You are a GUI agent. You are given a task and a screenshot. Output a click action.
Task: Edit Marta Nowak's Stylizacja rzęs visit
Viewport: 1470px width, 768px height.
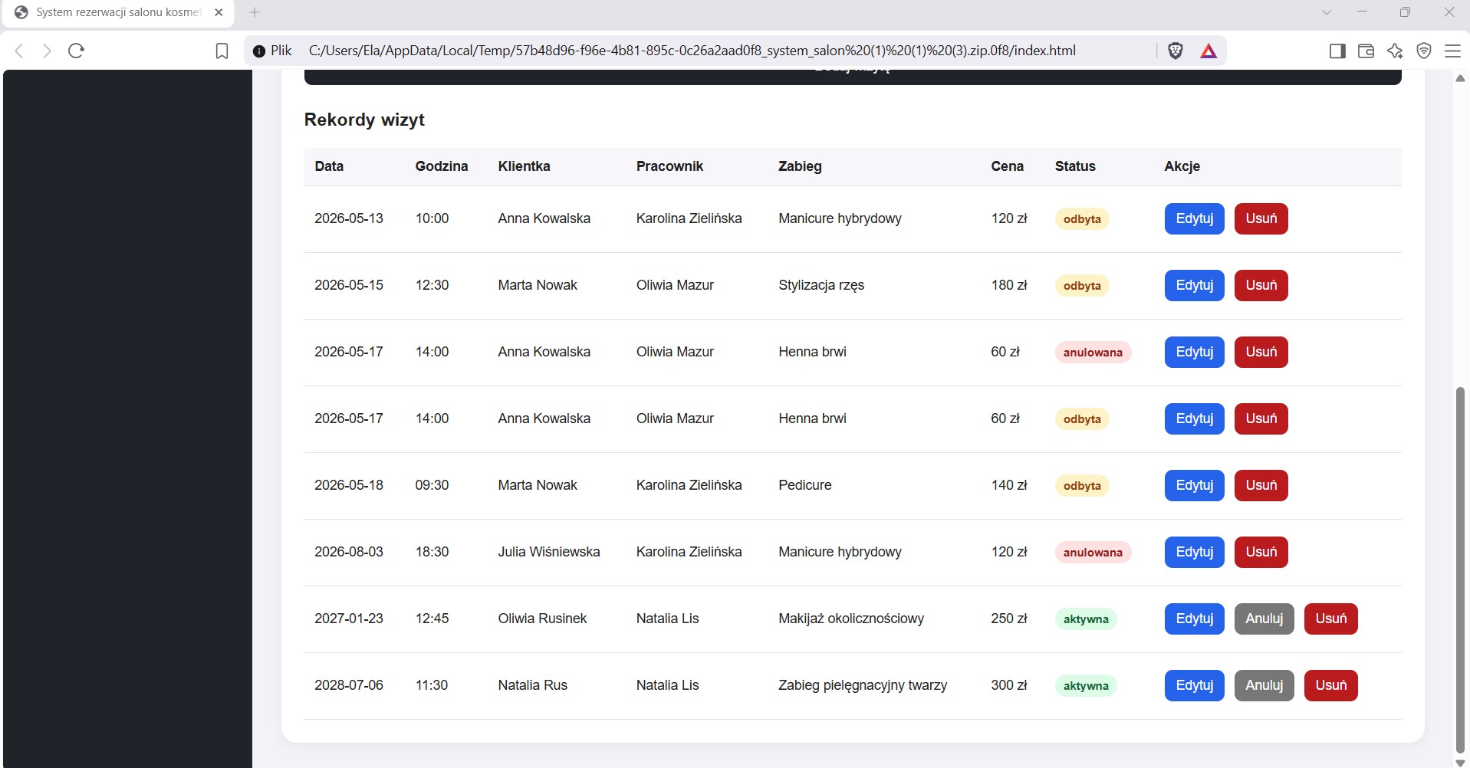1194,285
